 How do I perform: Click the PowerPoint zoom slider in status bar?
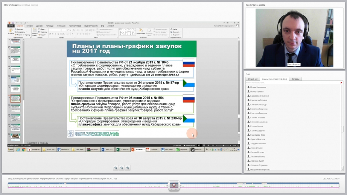224,145
